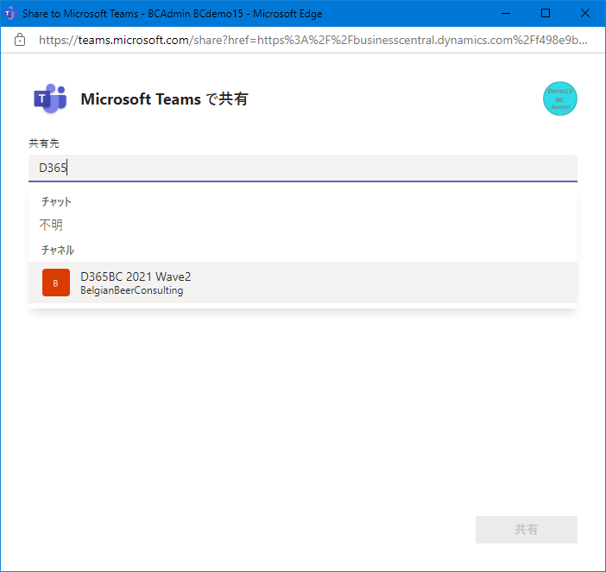Click the Teams favicon in the title bar
The image size is (606, 572).
pos(9,14)
